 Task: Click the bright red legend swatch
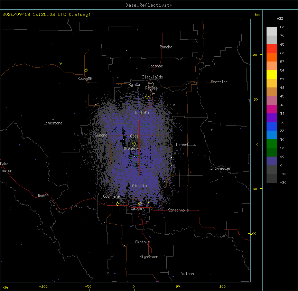pos(272,48)
